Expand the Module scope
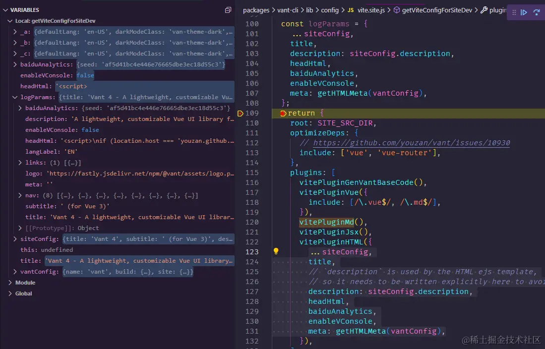The height and width of the screenshot is (349, 545). point(10,283)
